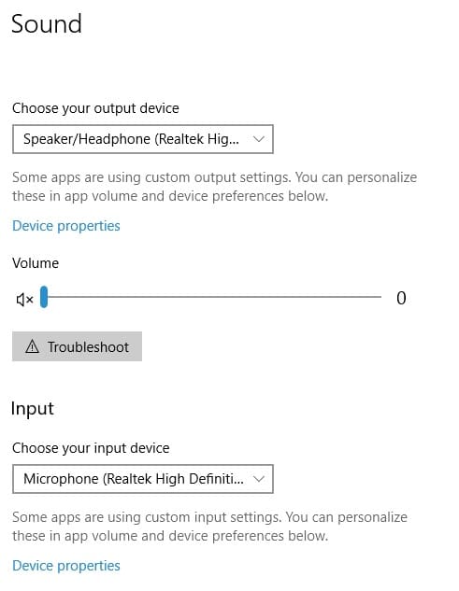Click the 'Choose your input device' label
The height and width of the screenshot is (591, 459).
coord(91,448)
